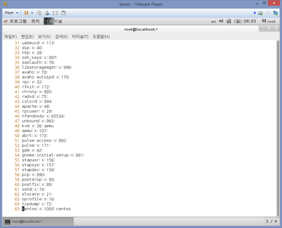This screenshot has width=282, height=228.
Task: Click line 36 libstoragemgmt entry
Action: pos(47,67)
